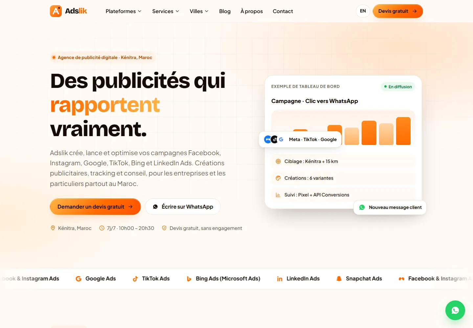The height and width of the screenshot is (328, 473).
Task: Click WhatsApp icon in Nouveau message client
Action: click(x=362, y=207)
